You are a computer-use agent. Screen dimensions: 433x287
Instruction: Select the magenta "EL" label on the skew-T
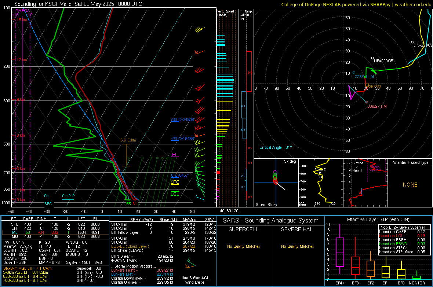(175, 155)
